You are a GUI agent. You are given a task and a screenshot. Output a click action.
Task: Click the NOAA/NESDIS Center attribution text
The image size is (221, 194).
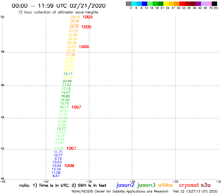tap(120, 191)
